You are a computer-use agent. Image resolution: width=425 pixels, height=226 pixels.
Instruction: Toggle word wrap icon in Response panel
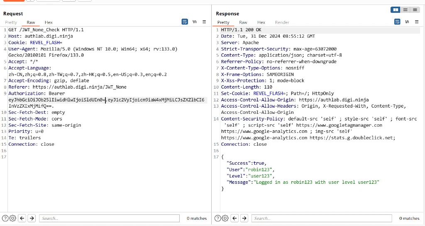397,22
